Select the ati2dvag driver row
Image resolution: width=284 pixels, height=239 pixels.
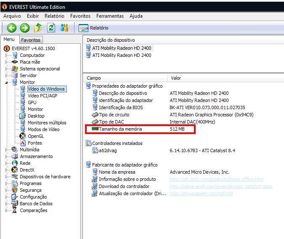(x=163, y=150)
